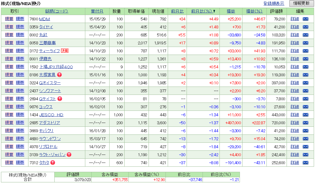315x183 pixels.
Task: Click the mail icon in the 丸紅 row
Action: (x=305, y=35)
